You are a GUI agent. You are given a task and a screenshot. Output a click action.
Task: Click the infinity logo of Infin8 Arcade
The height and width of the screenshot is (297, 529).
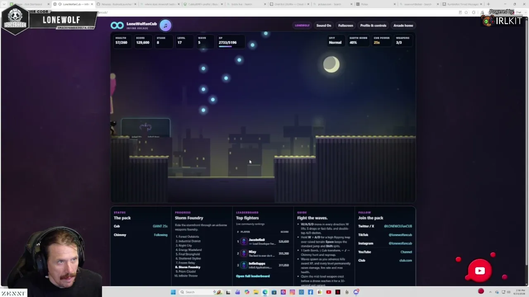117,26
